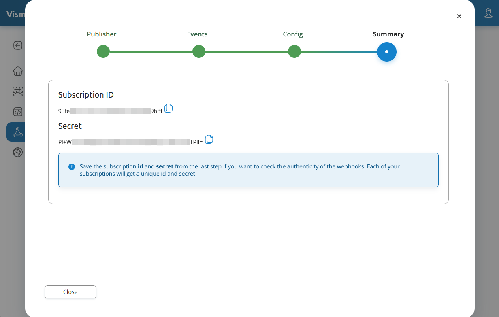Select the blue Summary step circle
499x317 pixels.
pyautogui.click(x=387, y=52)
